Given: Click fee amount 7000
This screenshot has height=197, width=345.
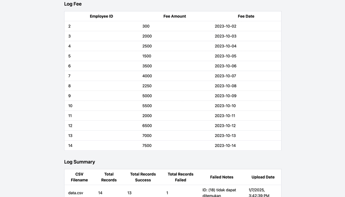Looking at the screenshot, I should click(x=147, y=136).
